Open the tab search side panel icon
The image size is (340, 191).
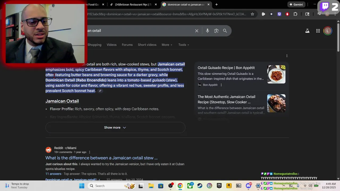tap(307, 14)
